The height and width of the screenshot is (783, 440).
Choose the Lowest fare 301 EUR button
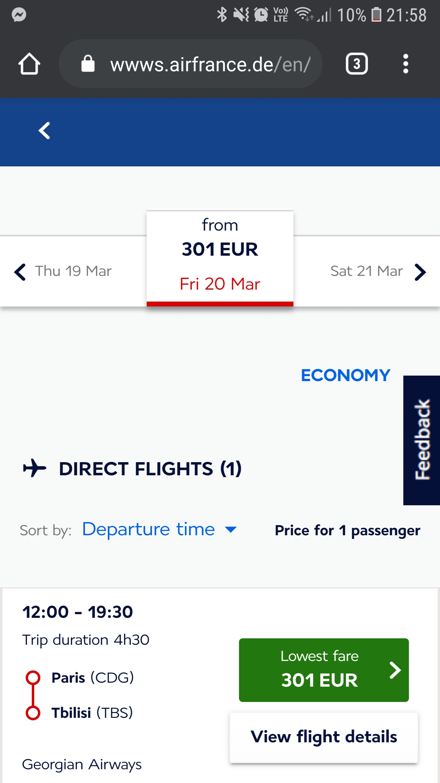(324, 670)
